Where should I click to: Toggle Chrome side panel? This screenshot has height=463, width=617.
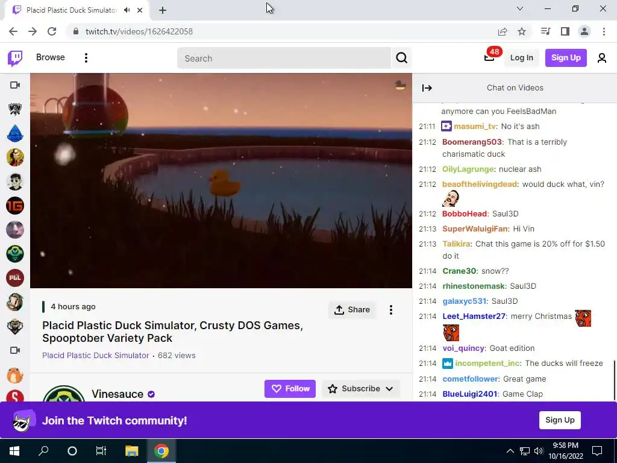565,31
